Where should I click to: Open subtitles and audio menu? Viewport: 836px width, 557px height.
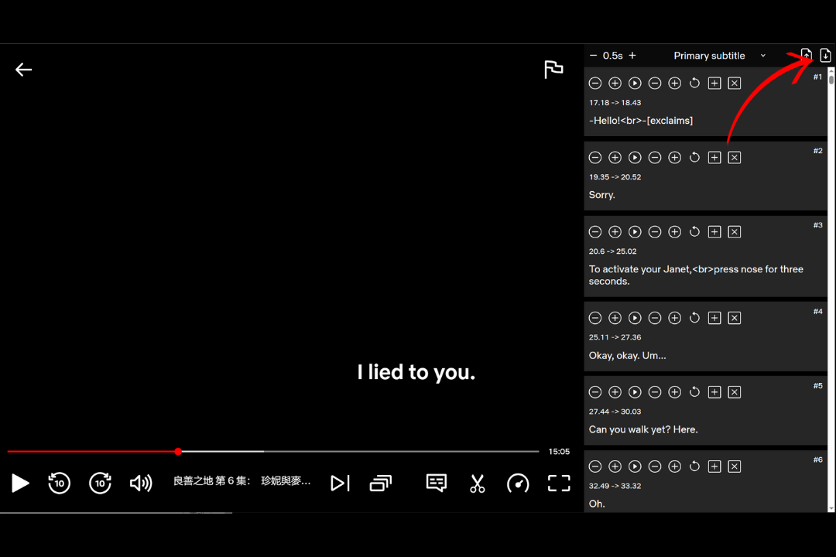[x=437, y=484]
